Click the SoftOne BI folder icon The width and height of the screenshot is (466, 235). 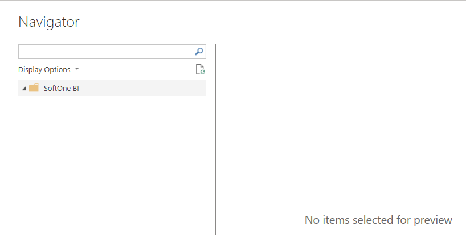point(34,88)
